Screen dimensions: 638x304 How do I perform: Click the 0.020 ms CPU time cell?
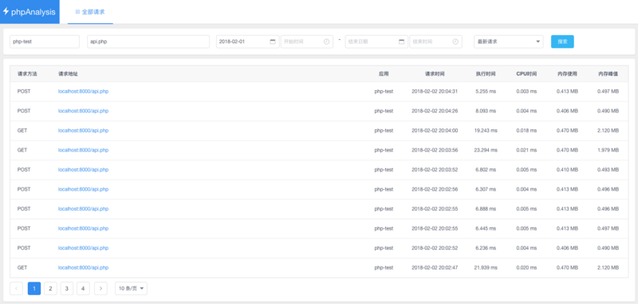pyautogui.click(x=526, y=268)
